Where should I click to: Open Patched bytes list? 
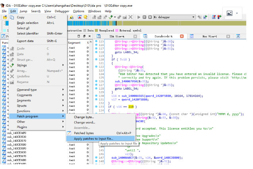tap(100, 133)
